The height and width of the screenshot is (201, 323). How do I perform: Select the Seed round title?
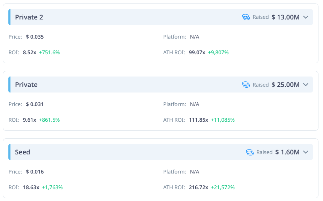pos(22,152)
